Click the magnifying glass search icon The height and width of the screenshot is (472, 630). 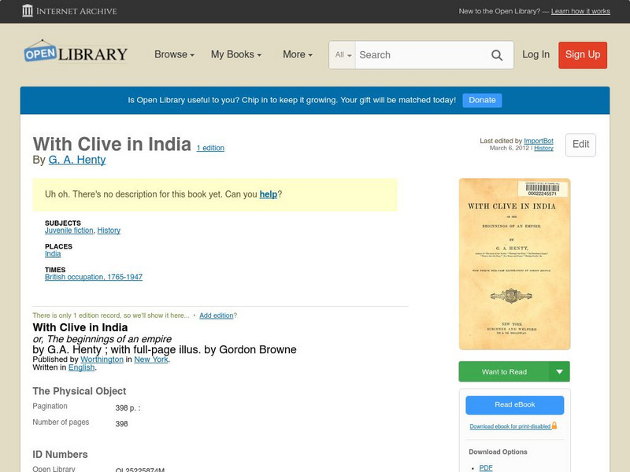click(x=497, y=55)
